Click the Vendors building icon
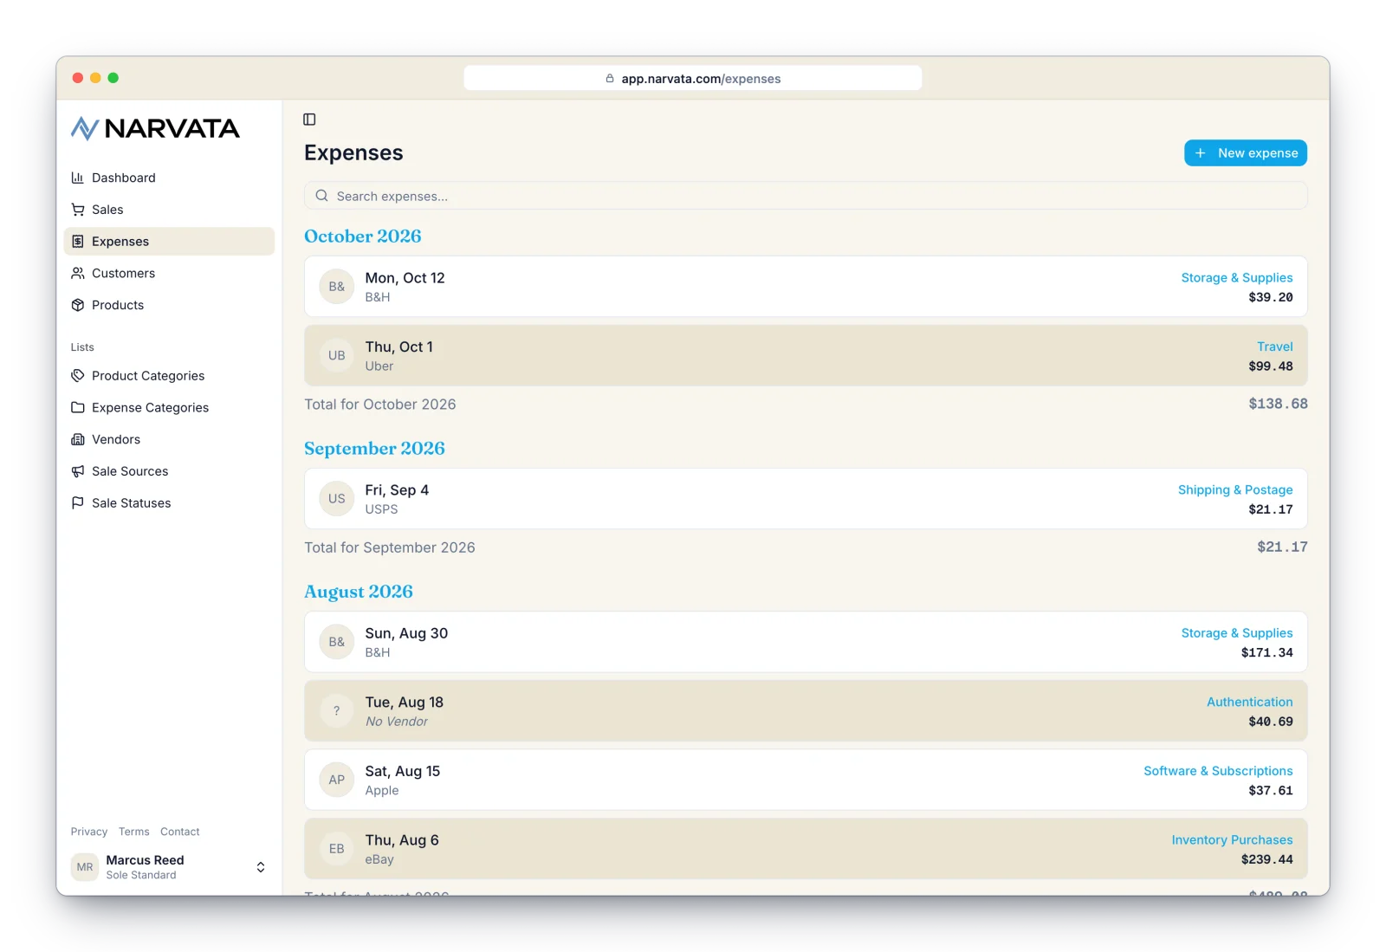 (78, 439)
